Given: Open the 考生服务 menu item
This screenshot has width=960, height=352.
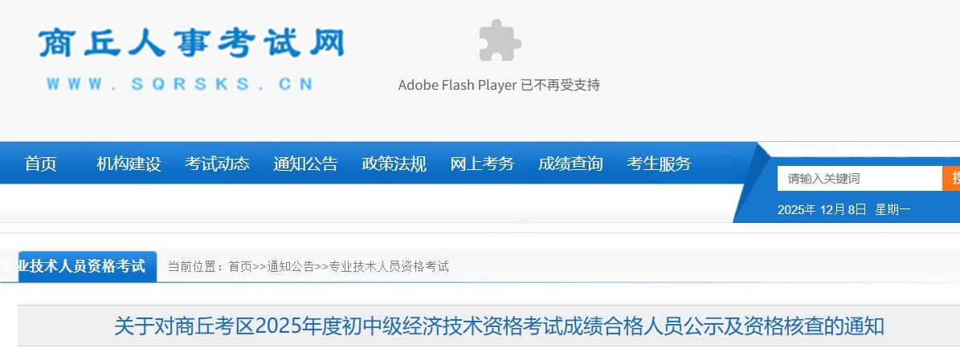Looking at the screenshot, I should 659,164.
